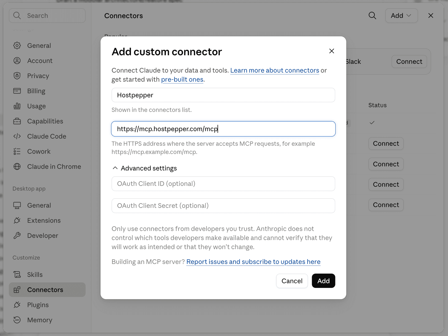
Task: Select the Cowork sidebar item
Action: click(x=47, y=152)
